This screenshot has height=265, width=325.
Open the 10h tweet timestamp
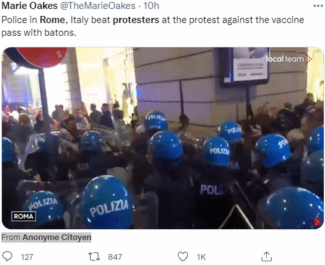(x=151, y=6)
